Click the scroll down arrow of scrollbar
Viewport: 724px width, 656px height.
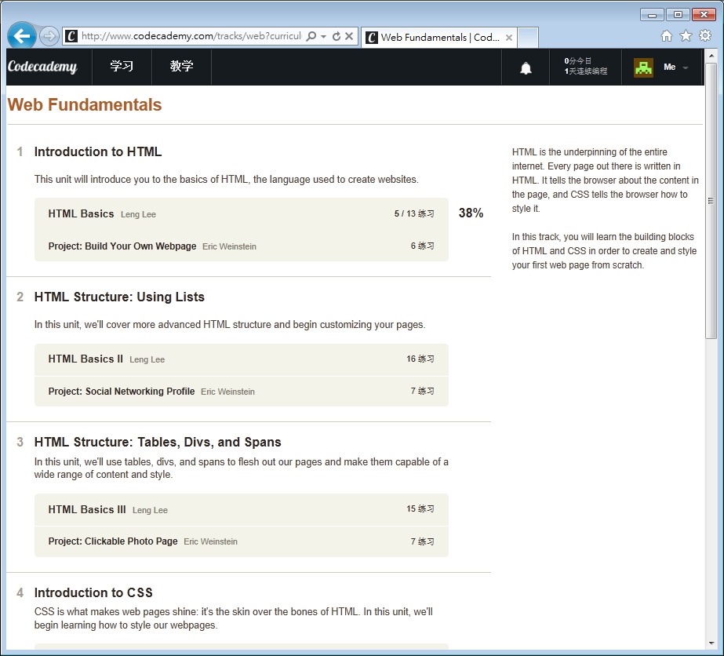point(711,643)
